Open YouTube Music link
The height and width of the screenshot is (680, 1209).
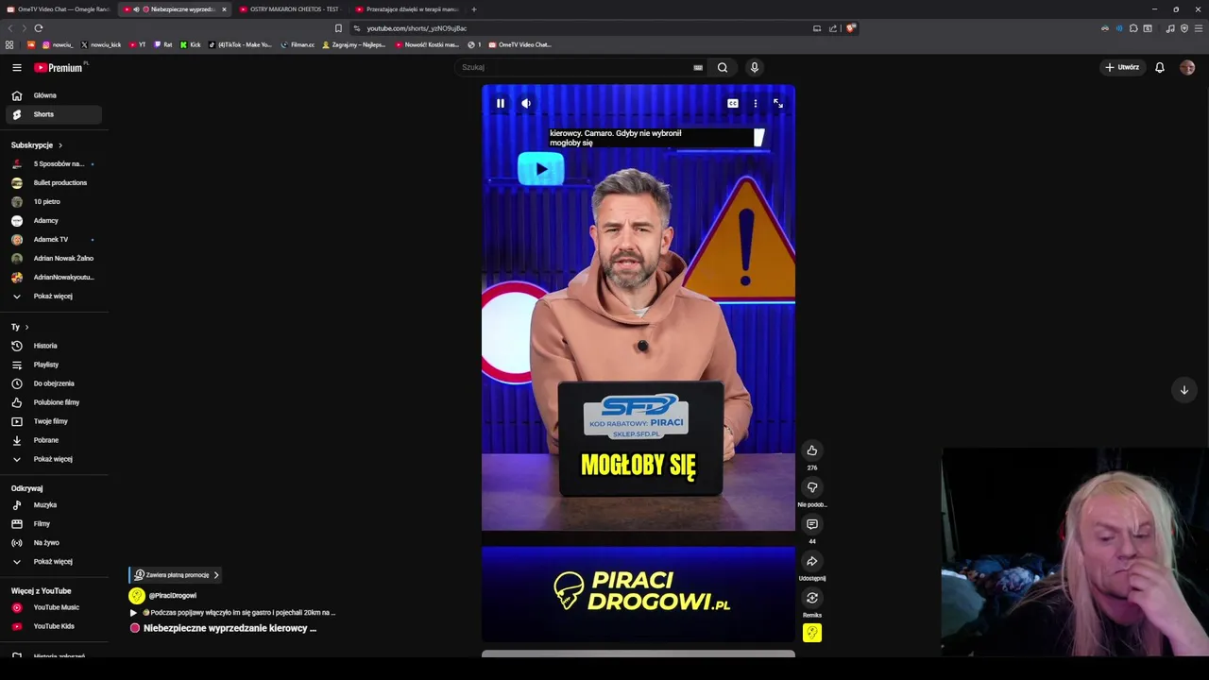54,607
